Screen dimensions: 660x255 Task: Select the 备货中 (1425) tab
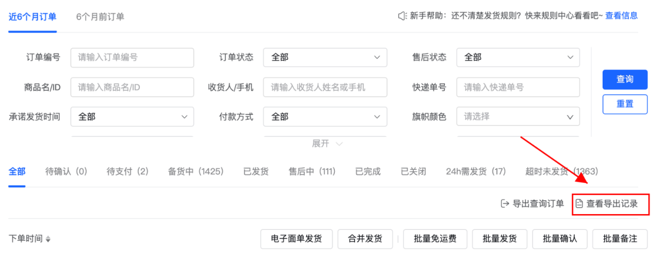196,172
